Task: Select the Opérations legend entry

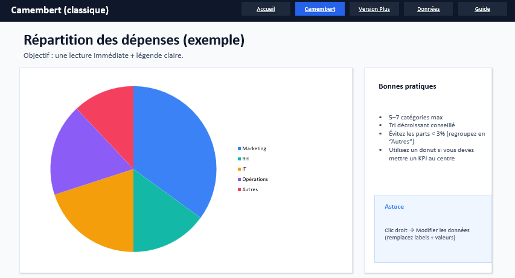Action: coord(255,179)
